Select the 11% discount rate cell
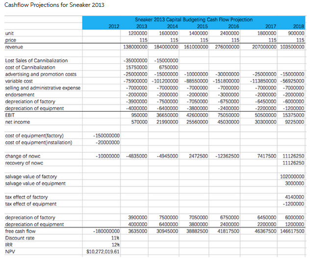The height and width of the screenshot is (258, 310). pyautogui.click(x=115, y=238)
